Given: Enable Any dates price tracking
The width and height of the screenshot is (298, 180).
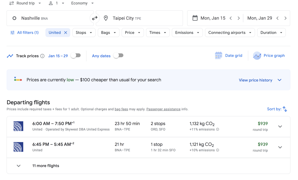Looking at the screenshot, I should click(x=118, y=55).
